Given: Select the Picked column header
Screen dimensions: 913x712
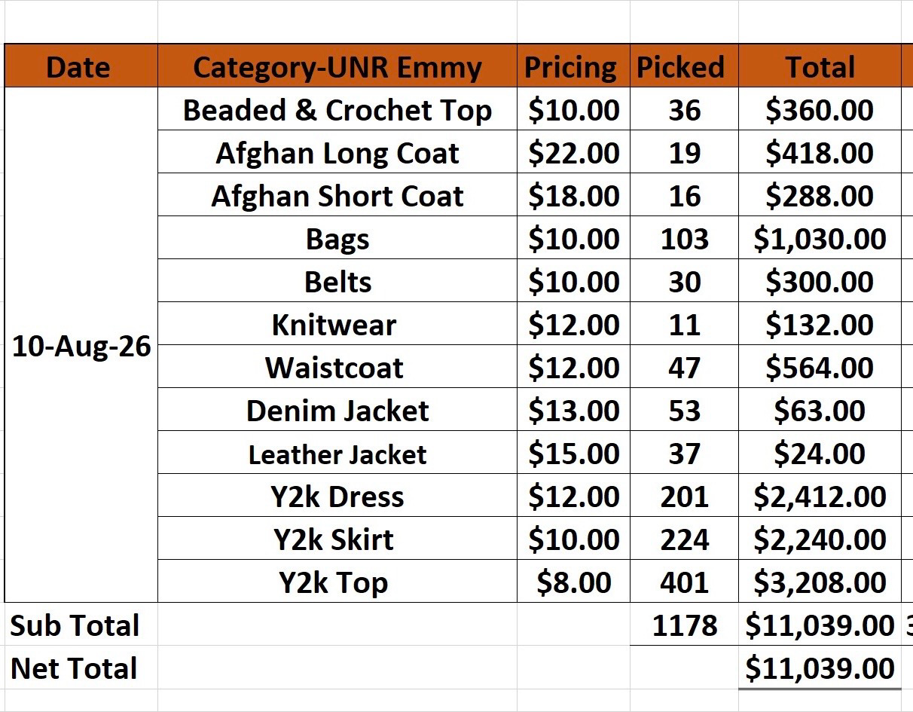Looking at the screenshot, I should (684, 66).
